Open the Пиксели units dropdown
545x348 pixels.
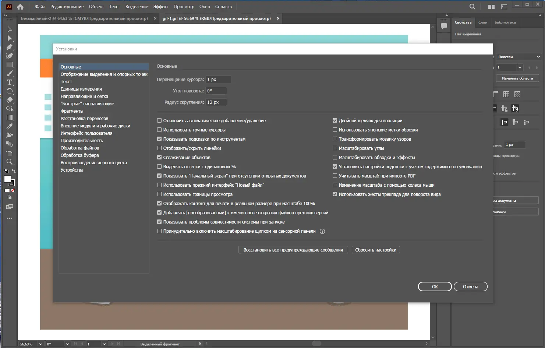[x=519, y=57]
